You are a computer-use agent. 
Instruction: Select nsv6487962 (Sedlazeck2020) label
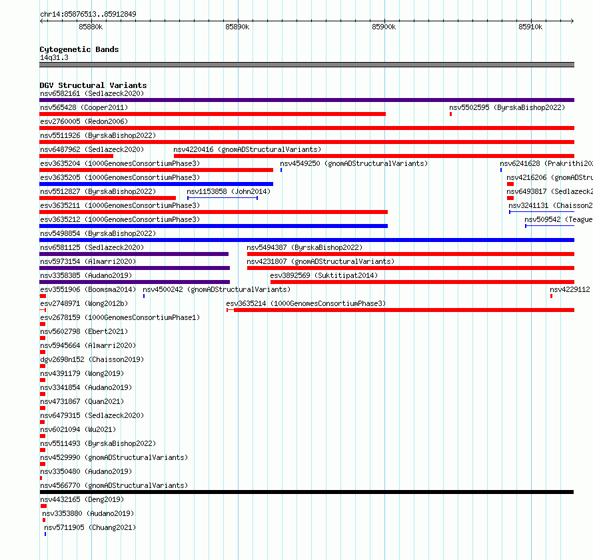92,149
